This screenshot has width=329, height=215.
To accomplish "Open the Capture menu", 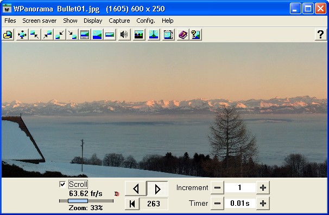I will [x=119, y=21].
